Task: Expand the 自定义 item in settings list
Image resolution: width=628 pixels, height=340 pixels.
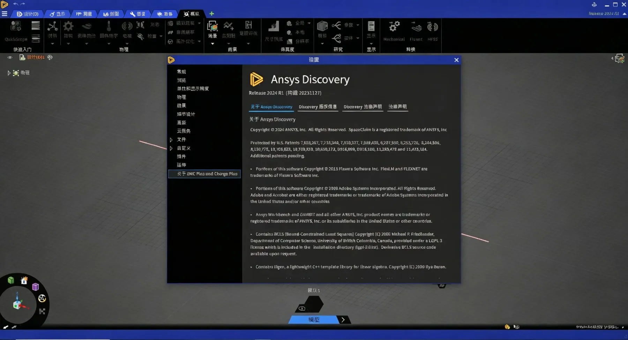Action: 171,149
